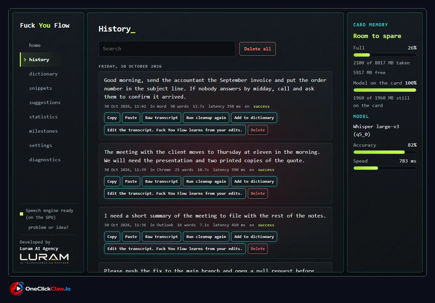Copy the 11:36 Outlook transcript
The image size is (435, 303).
[112, 237]
